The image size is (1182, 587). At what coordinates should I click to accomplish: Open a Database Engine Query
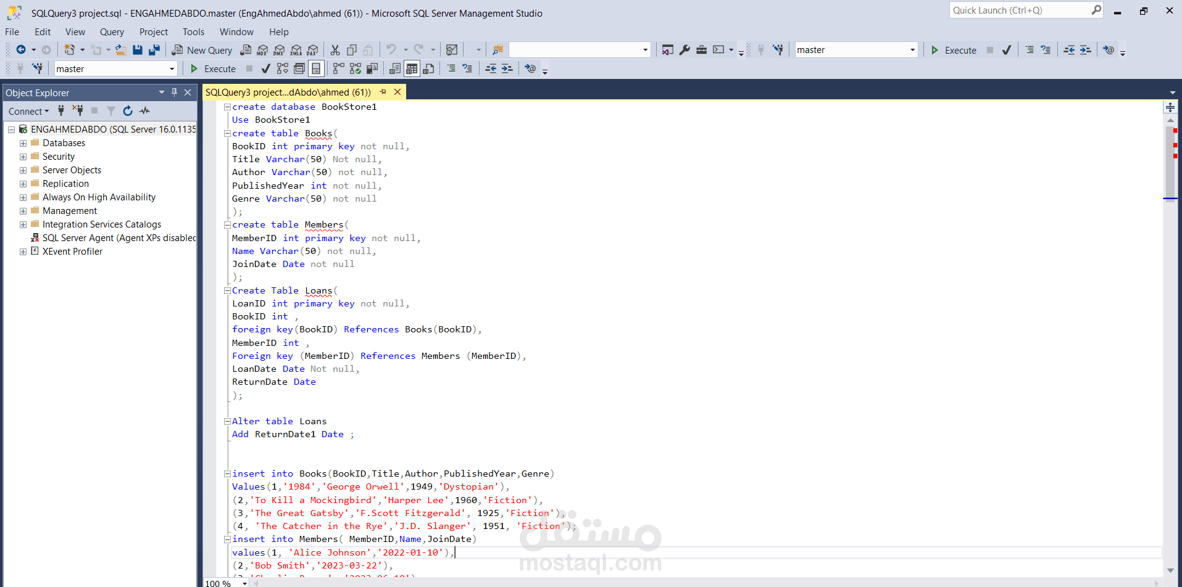[246, 50]
